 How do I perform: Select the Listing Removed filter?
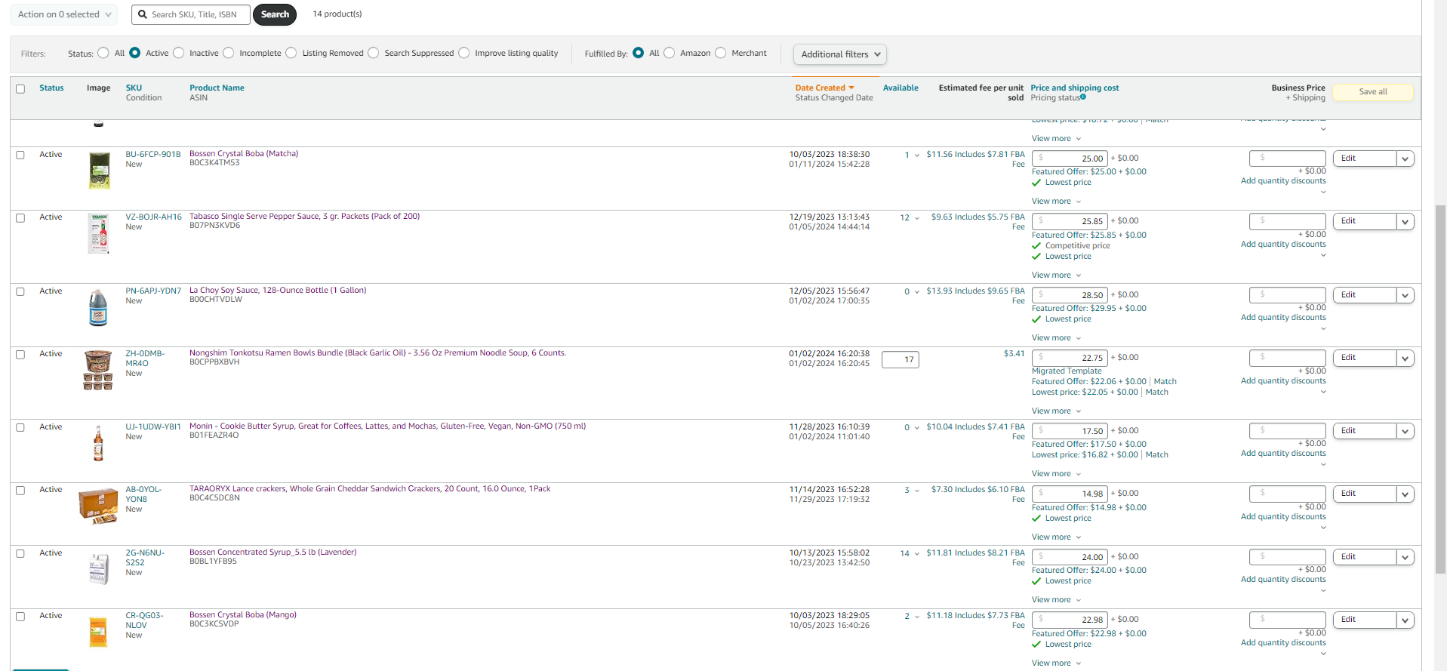click(291, 53)
